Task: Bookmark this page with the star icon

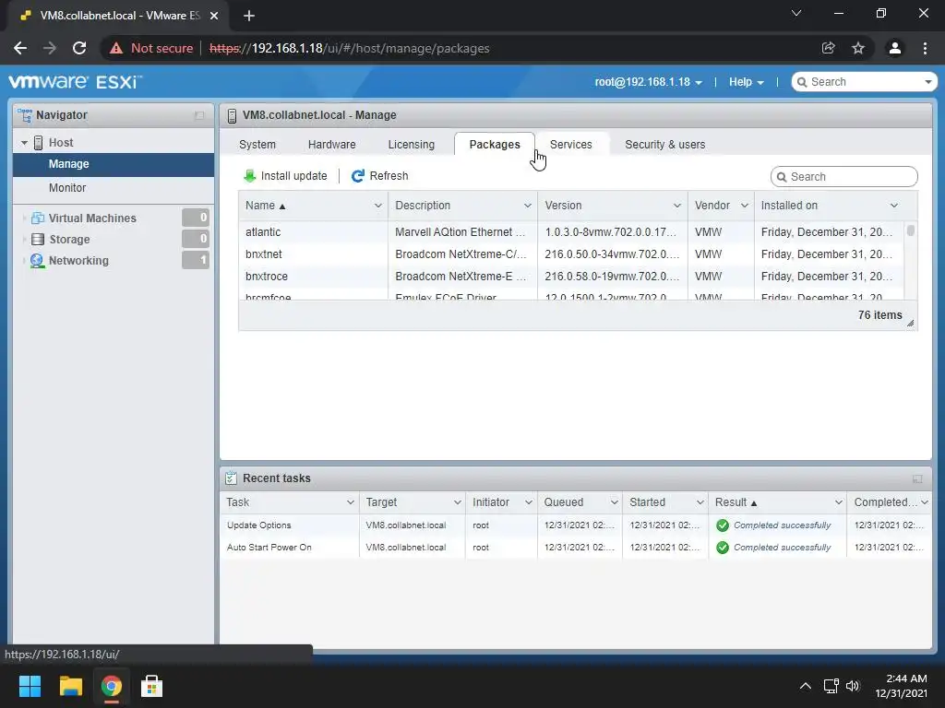Action: tap(858, 48)
